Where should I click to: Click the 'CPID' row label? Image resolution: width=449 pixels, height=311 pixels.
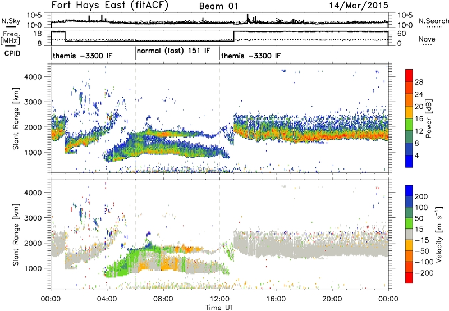click(x=12, y=53)
